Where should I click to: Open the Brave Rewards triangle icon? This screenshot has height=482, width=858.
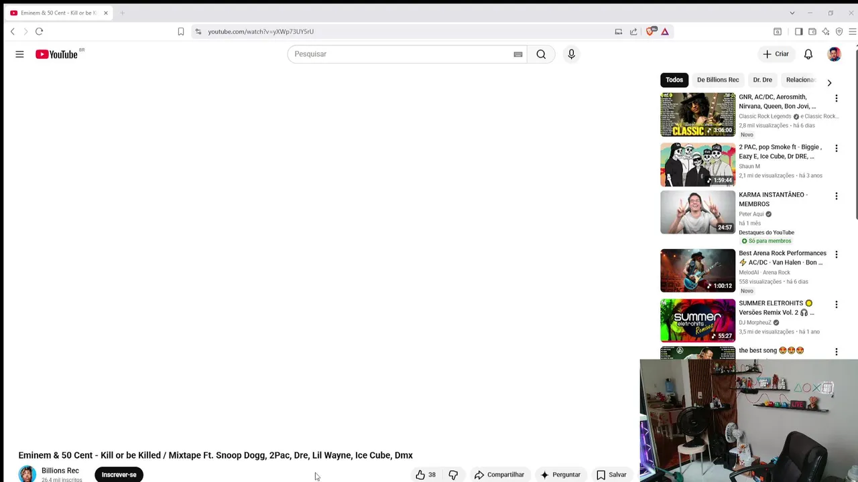point(665,31)
